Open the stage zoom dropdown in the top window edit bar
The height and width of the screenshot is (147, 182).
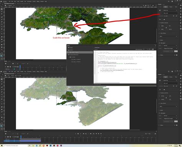[153, 5]
